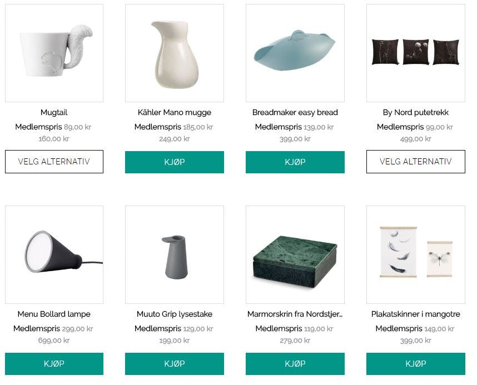Screen dimensions: 477x385
Task: Open the Mugtail product image
Action: 54,53
